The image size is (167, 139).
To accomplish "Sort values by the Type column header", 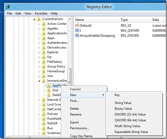I will click(x=135, y=20).
